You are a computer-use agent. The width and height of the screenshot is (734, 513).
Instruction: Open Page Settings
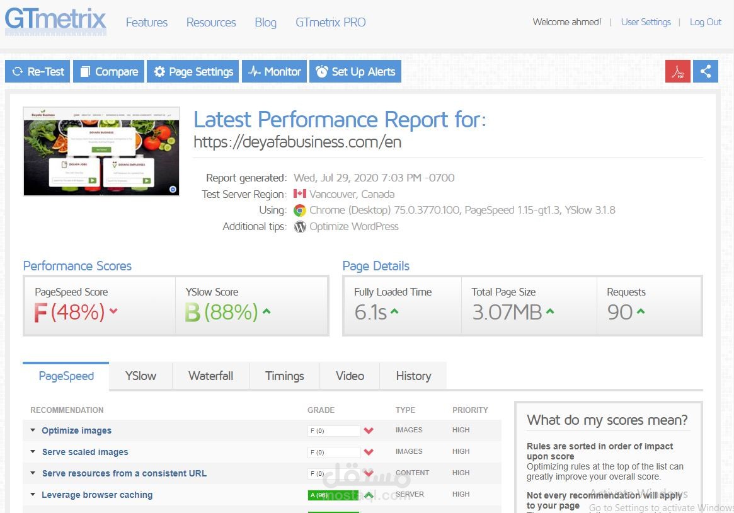[x=193, y=71]
